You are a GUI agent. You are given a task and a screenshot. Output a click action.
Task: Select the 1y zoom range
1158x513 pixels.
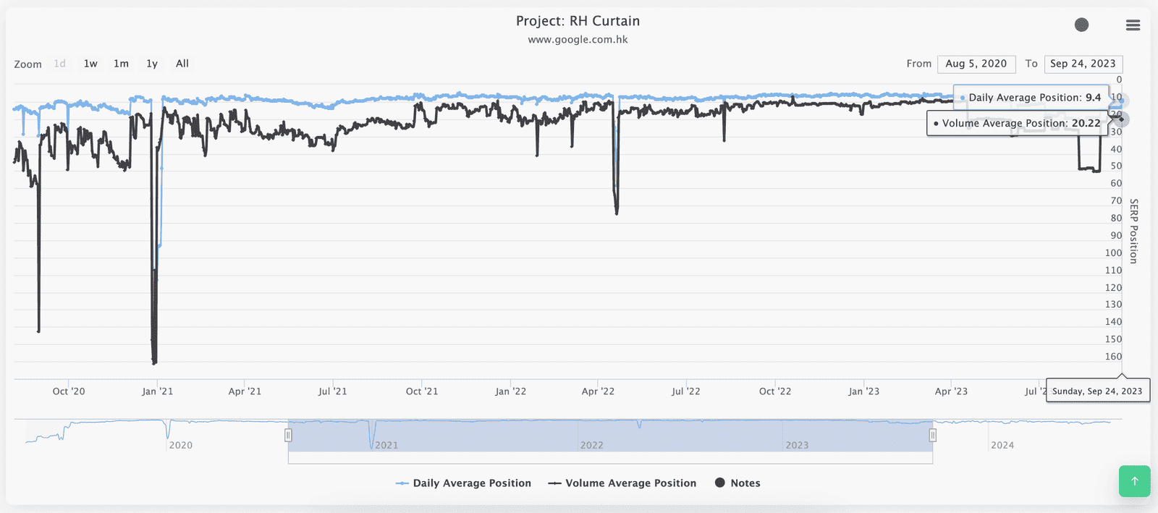152,64
